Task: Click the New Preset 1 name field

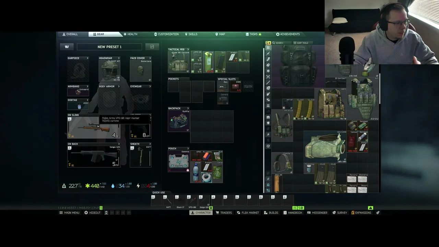Action: [x=109, y=47]
